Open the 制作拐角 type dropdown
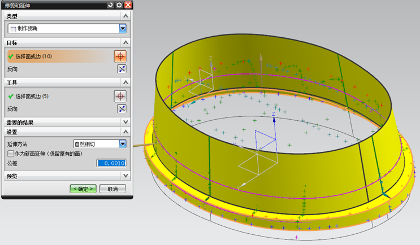The height and width of the screenshot is (245, 420). 123,28
